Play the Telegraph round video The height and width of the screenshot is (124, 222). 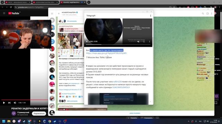pyautogui.click(x=87, y=41)
